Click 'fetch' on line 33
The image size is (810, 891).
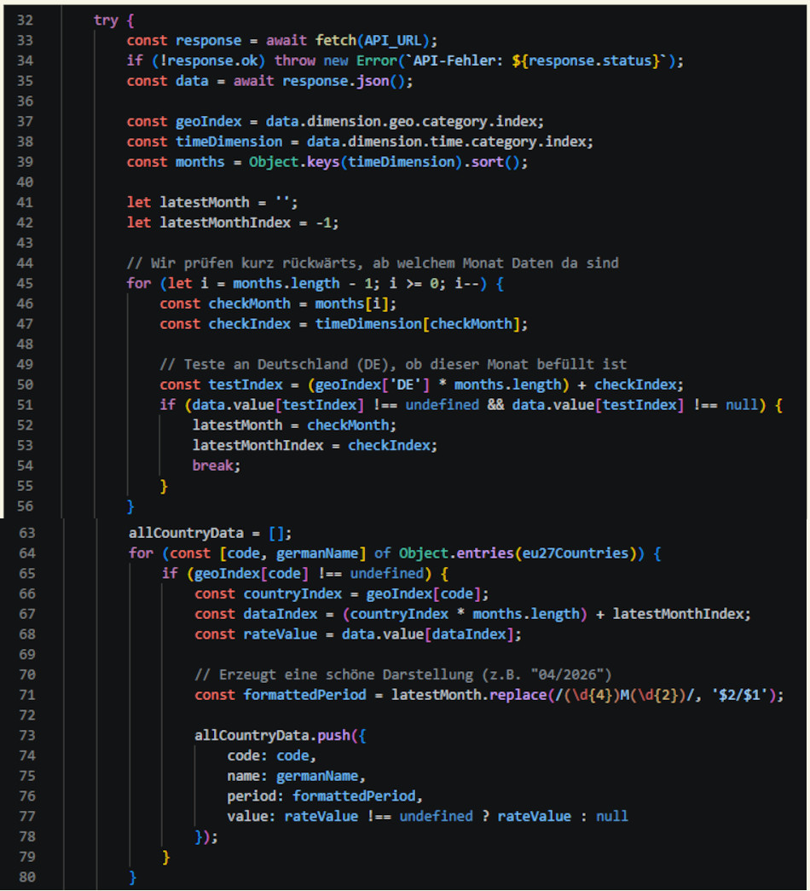tap(335, 41)
